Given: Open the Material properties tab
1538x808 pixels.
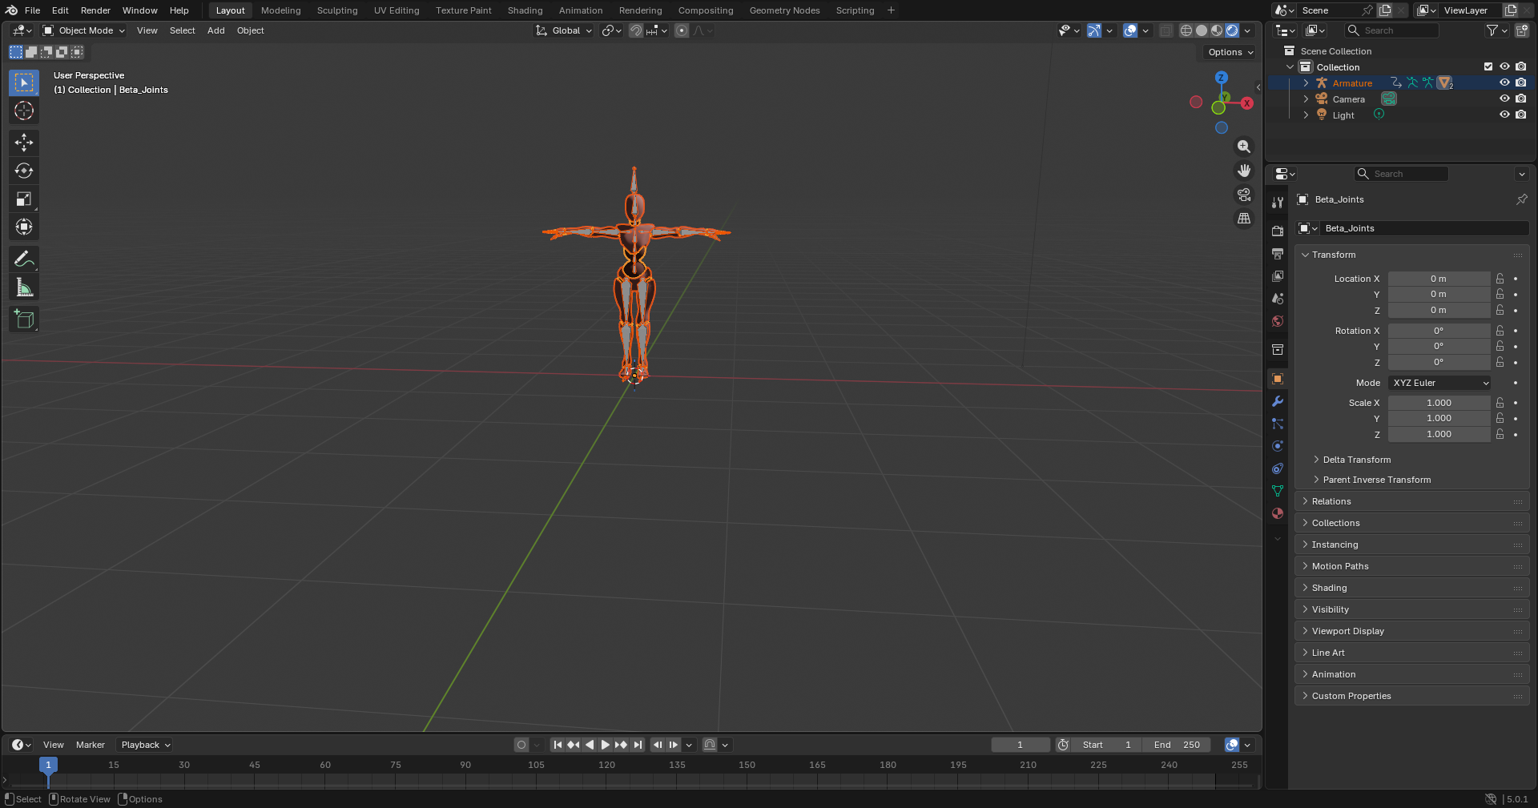Looking at the screenshot, I should tap(1278, 513).
